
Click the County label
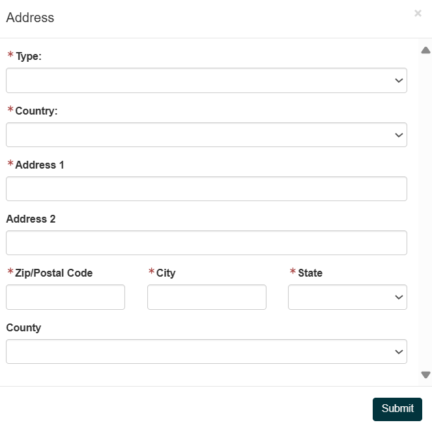23,328
